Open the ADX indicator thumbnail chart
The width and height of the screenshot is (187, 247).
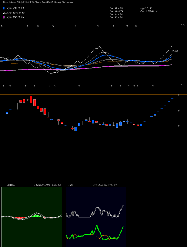[96, 217]
